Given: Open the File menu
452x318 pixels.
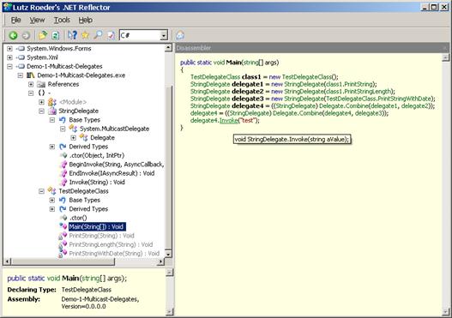Looking at the screenshot, I should pos(15,20).
